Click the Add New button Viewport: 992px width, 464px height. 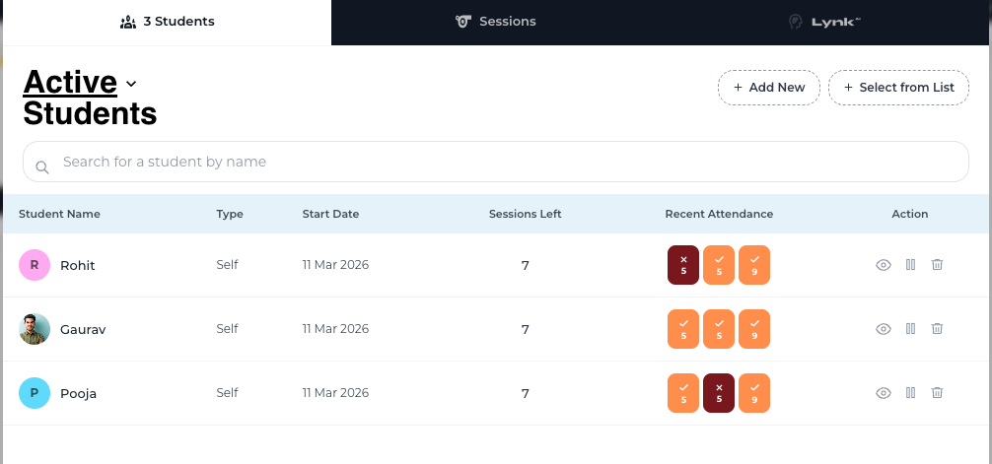click(x=769, y=88)
